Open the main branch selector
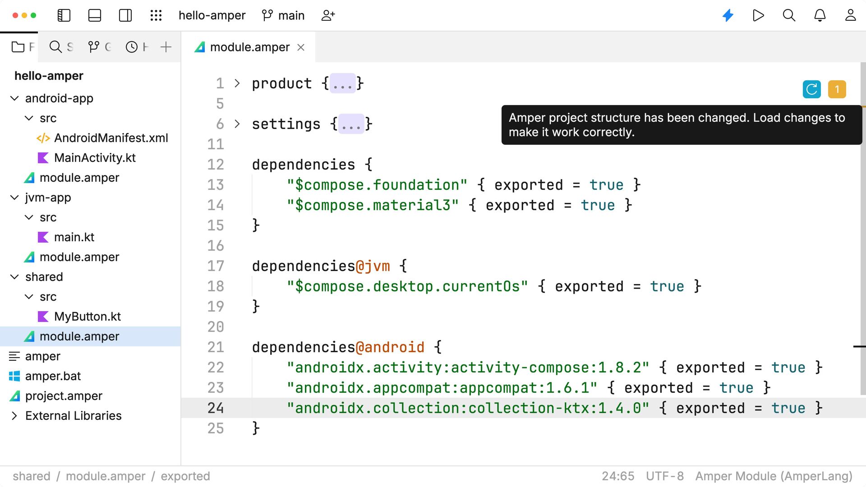Viewport: 866px width, 487px height. 283,15
